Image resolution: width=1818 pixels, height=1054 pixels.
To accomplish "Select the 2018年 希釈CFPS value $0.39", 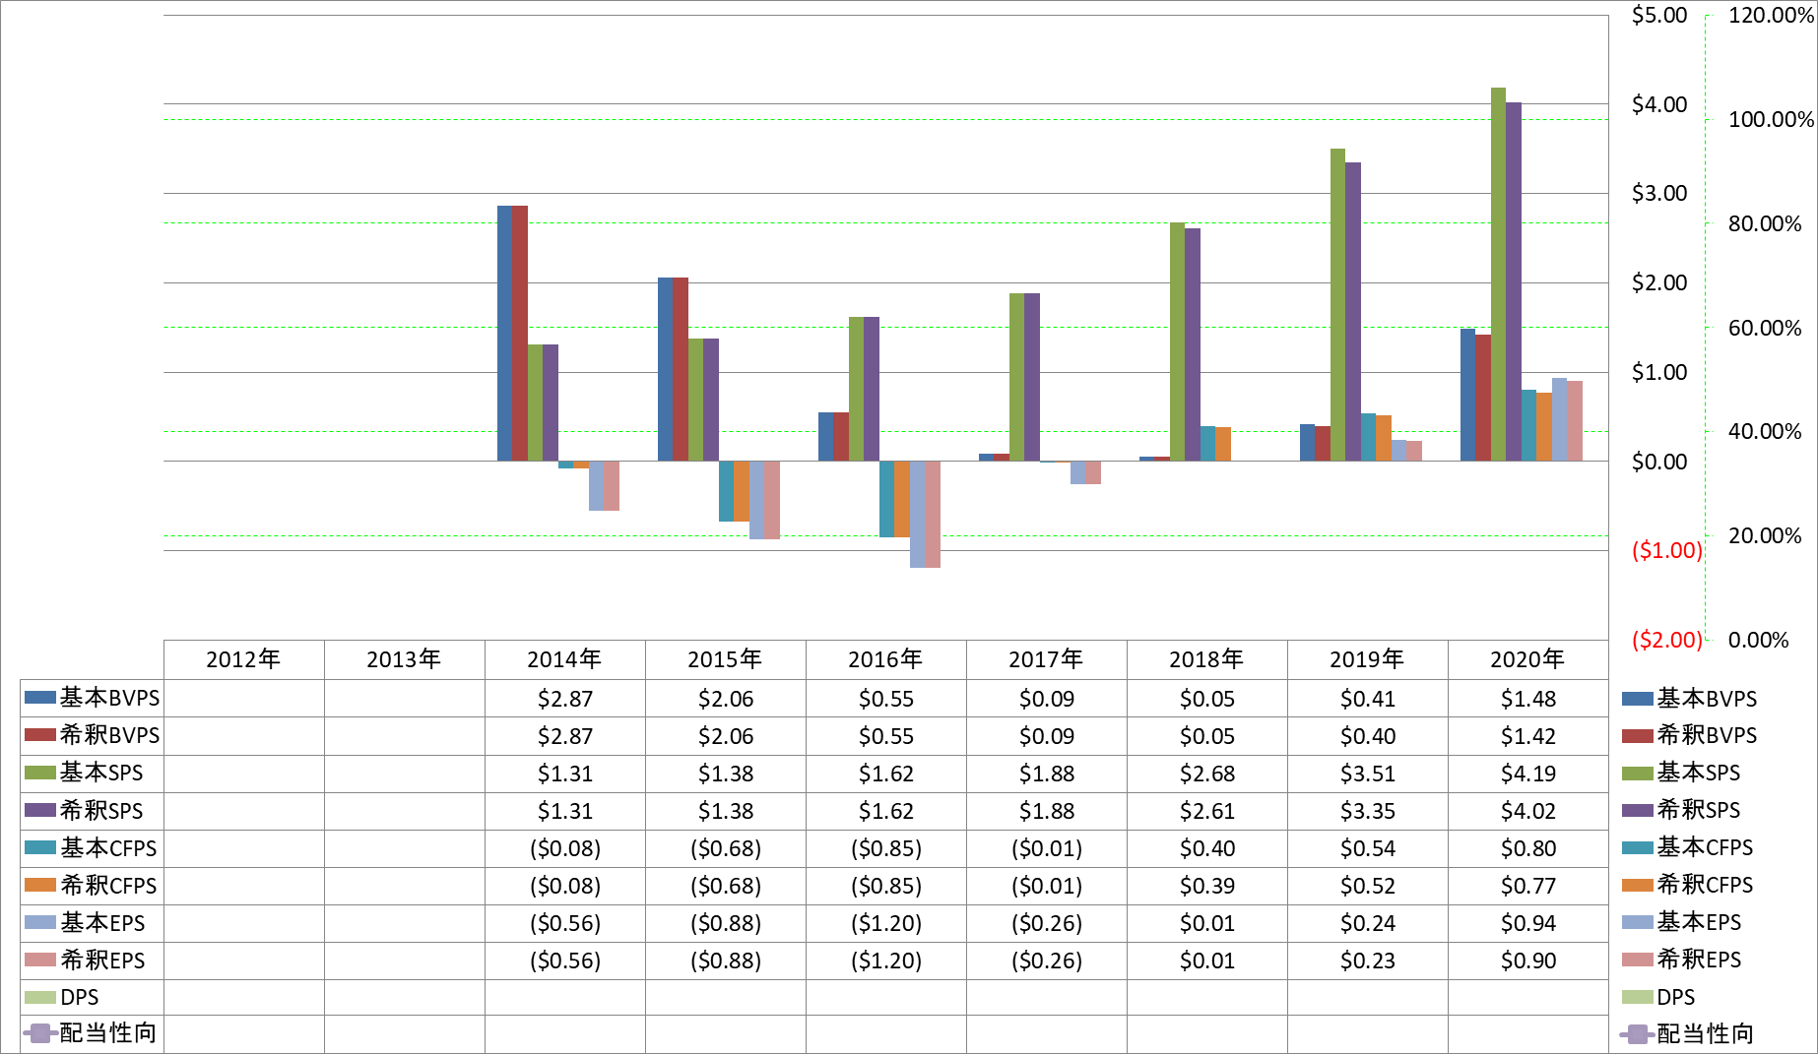I will (1207, 886).
